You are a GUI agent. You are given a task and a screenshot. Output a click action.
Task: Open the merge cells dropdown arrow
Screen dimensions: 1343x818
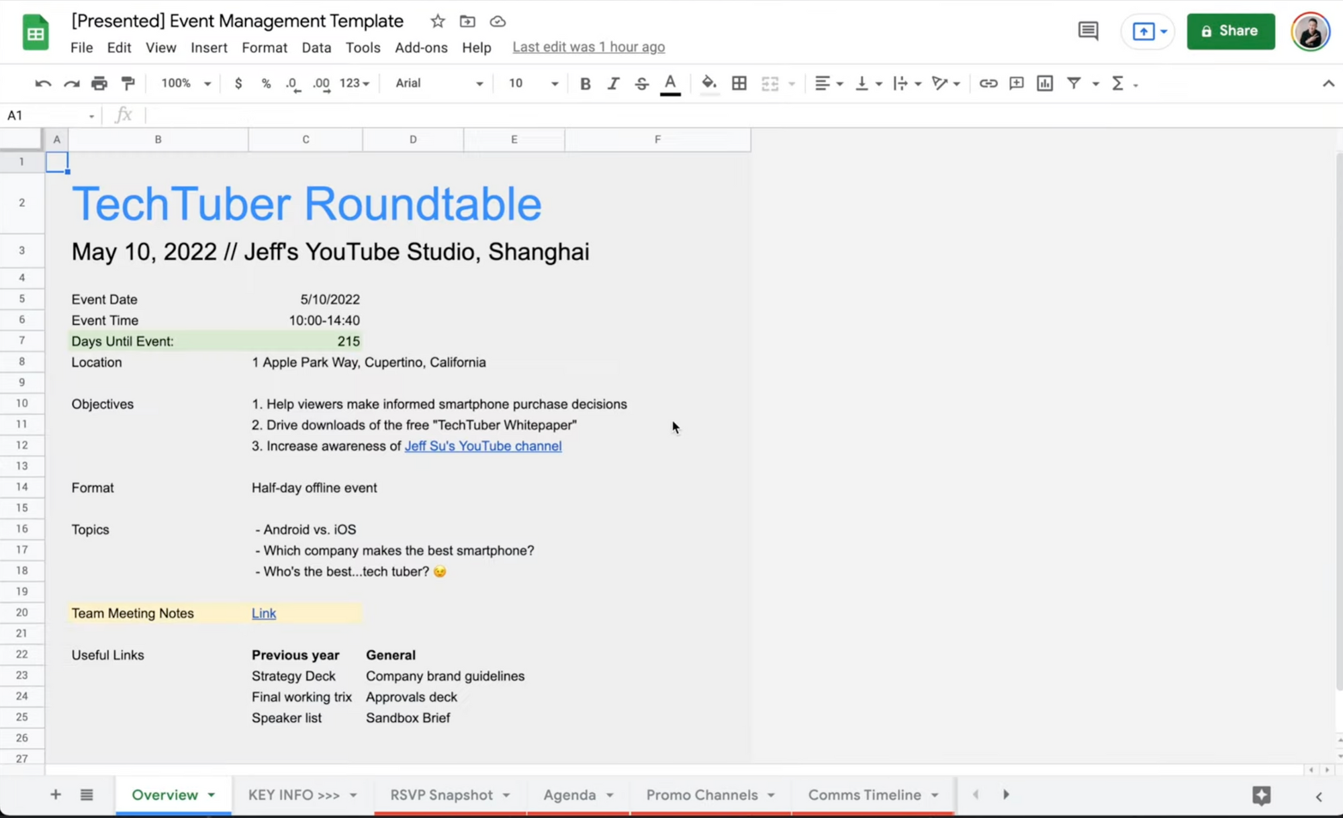792,84
